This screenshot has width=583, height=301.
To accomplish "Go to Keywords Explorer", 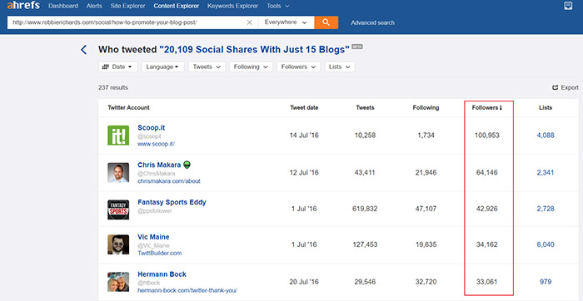I will coord(232,6).
